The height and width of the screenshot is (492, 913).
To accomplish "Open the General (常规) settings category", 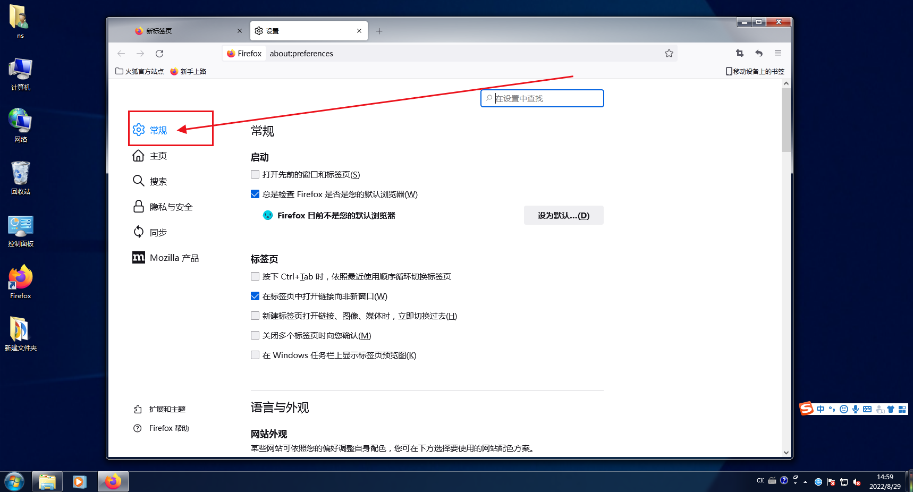I will tap(150, 130).
